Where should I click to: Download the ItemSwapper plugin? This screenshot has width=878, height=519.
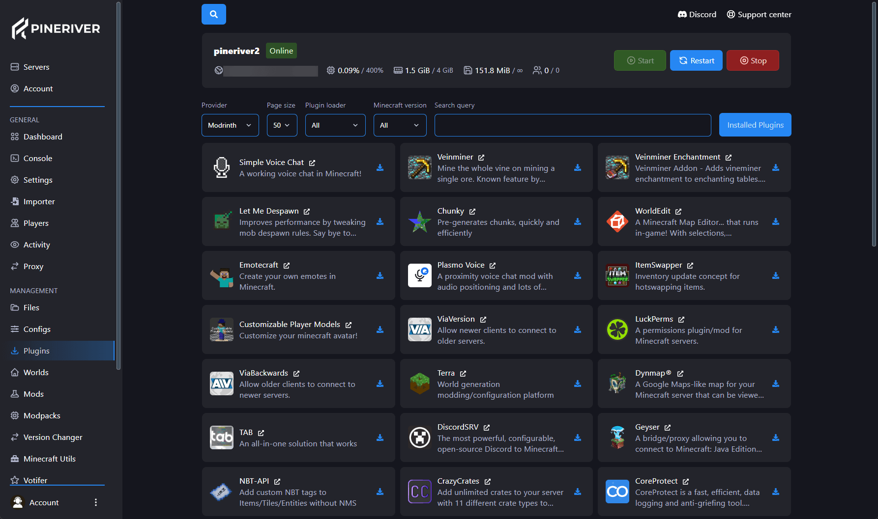tap(776, 276)
